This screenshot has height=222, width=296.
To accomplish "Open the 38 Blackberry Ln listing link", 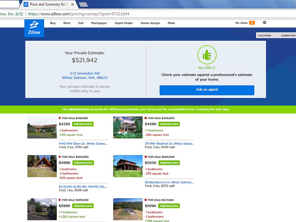I will 169,182.
